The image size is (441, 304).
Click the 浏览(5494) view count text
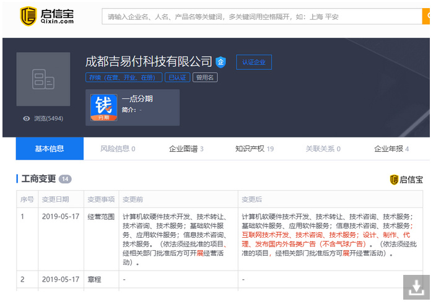(x=49, y=118)
